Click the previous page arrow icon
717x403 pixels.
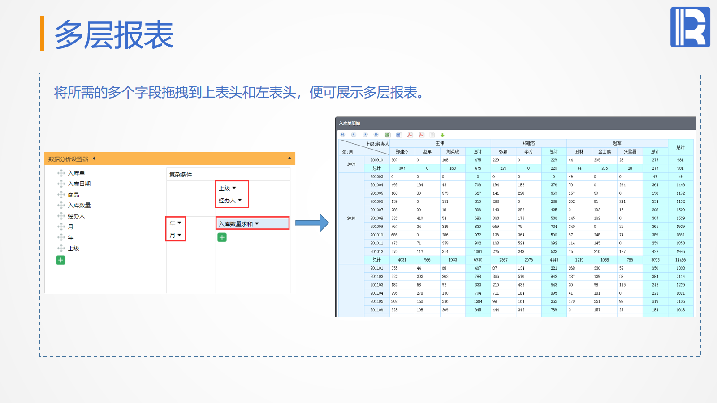354,135
